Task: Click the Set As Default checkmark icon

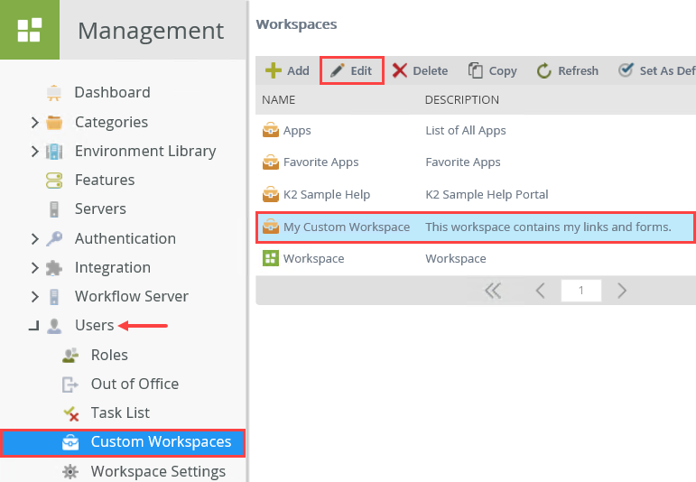Action: tap(626, 70)
